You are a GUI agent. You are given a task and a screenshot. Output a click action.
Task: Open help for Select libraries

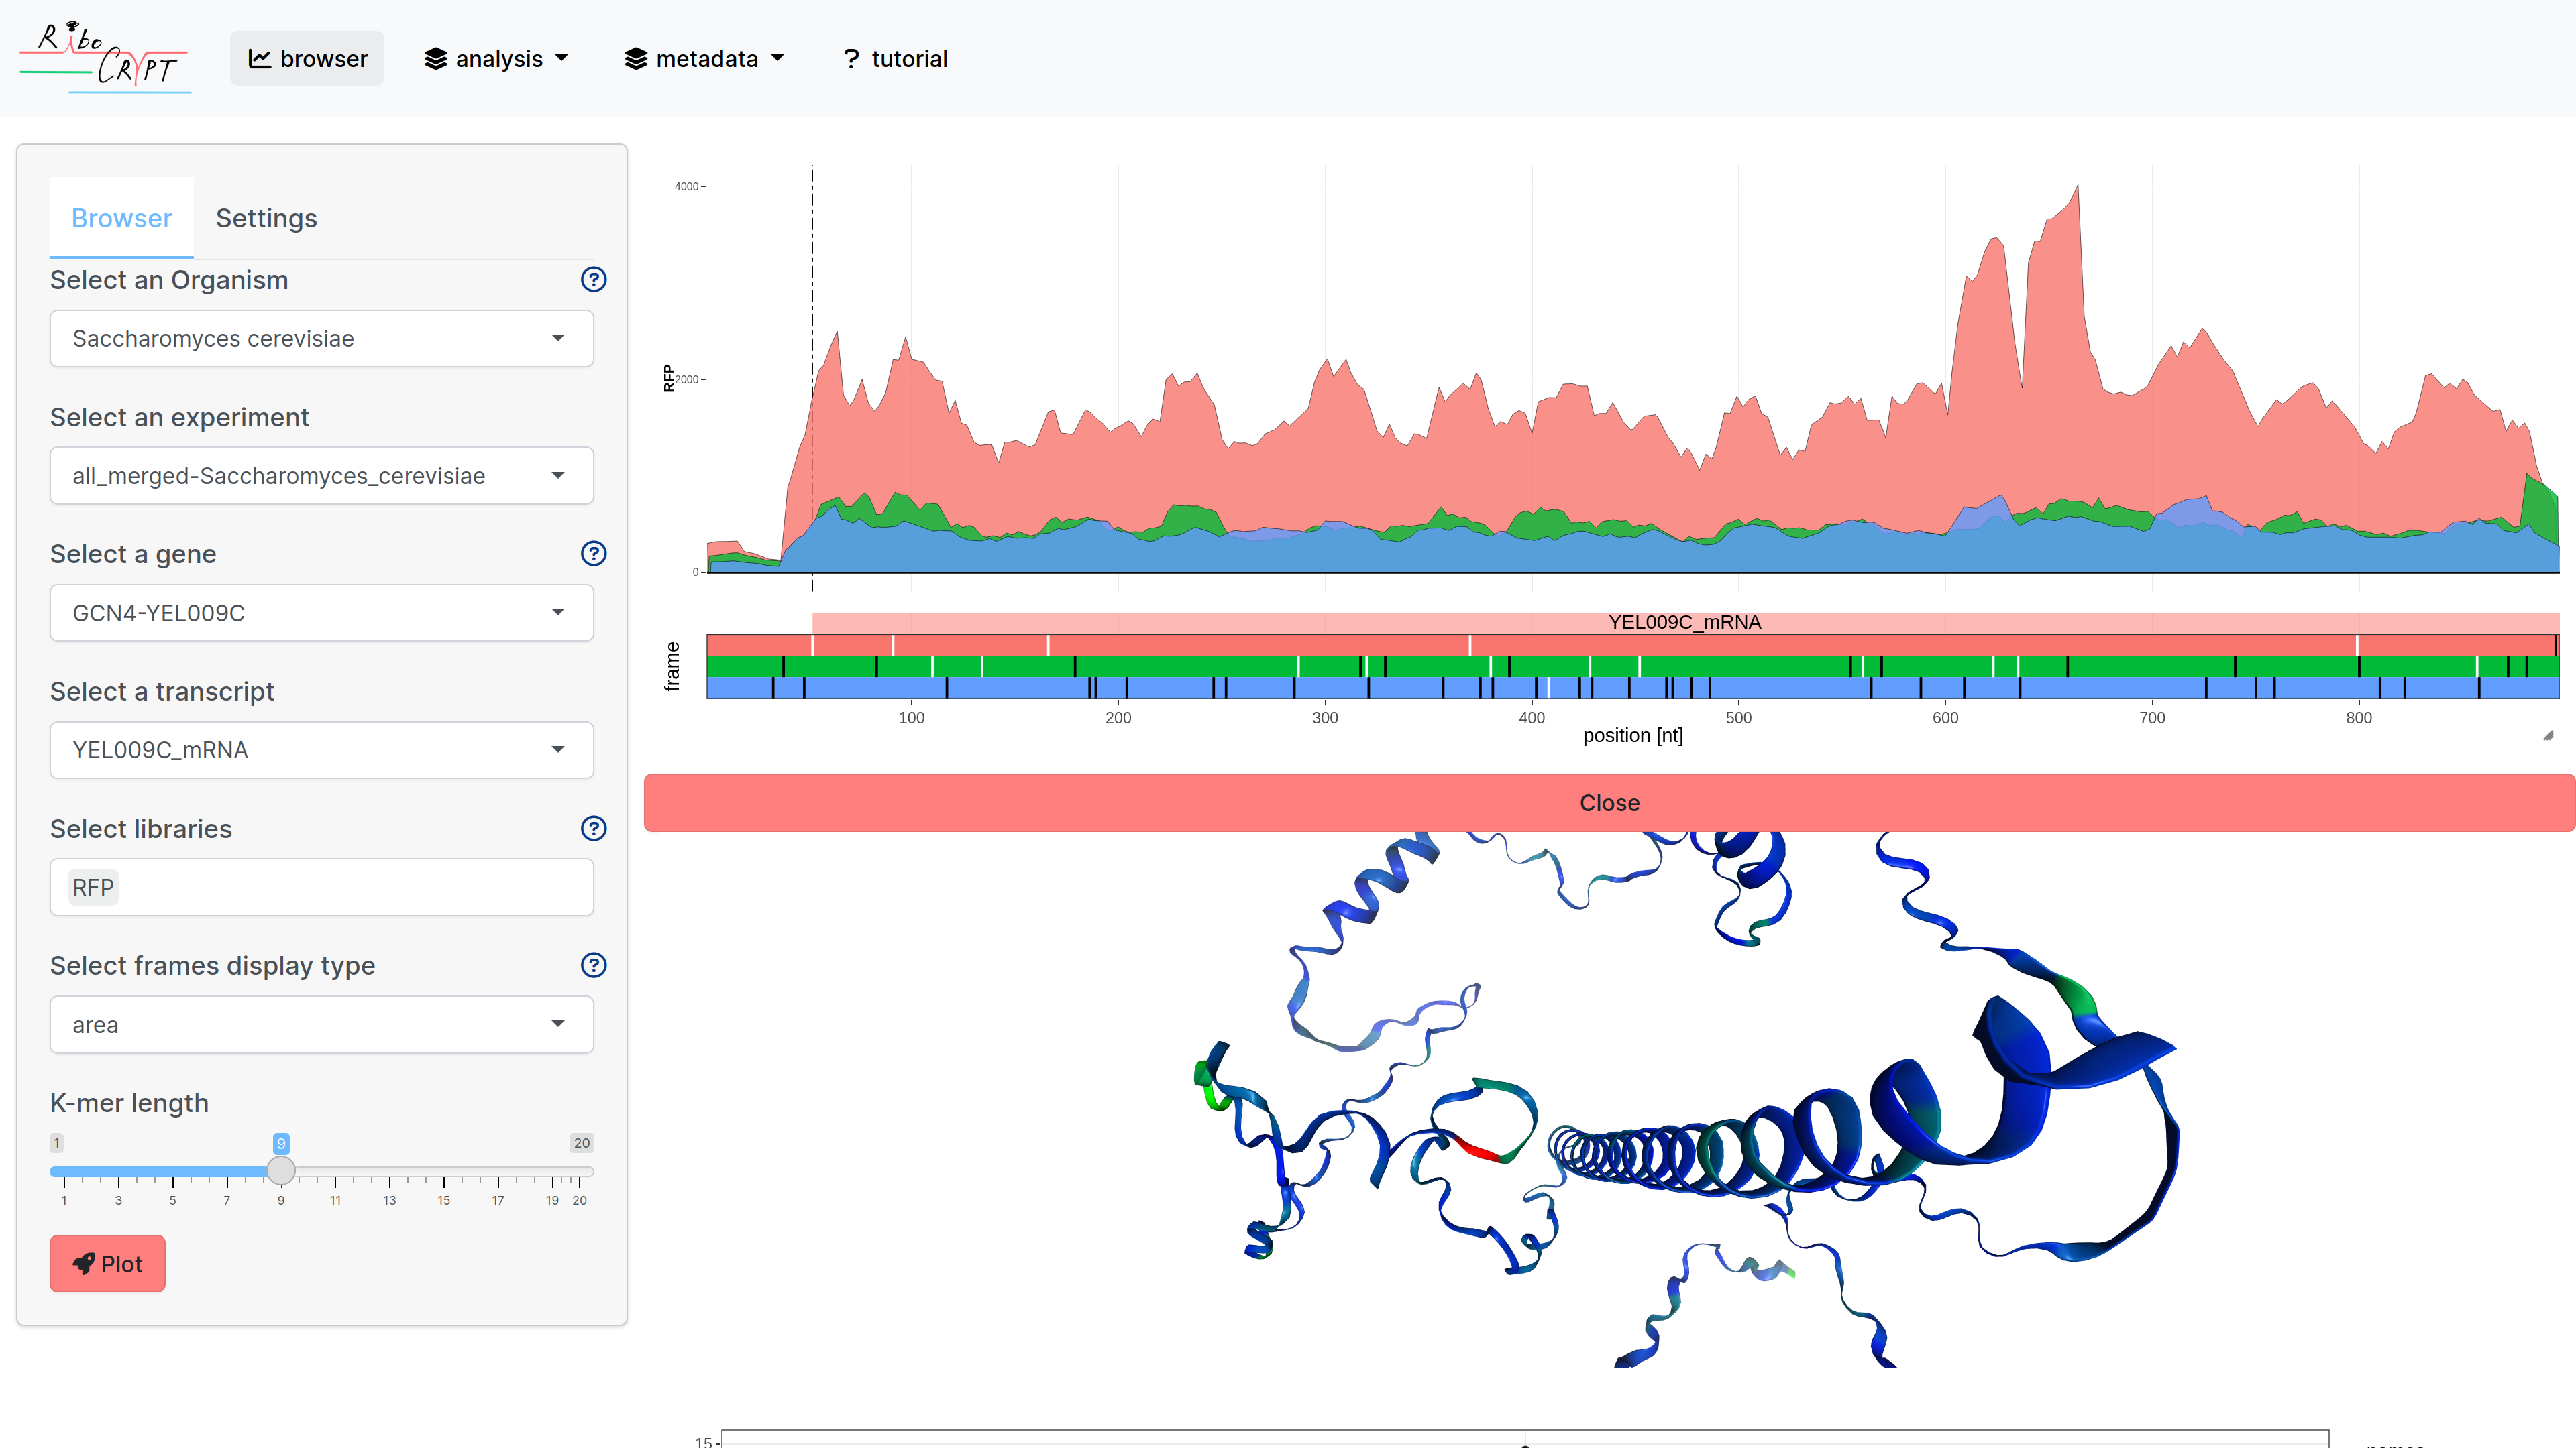(x=593, y=829)
